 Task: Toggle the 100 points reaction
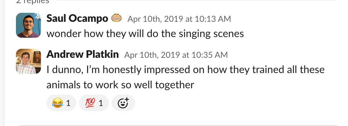coord(94,103)
